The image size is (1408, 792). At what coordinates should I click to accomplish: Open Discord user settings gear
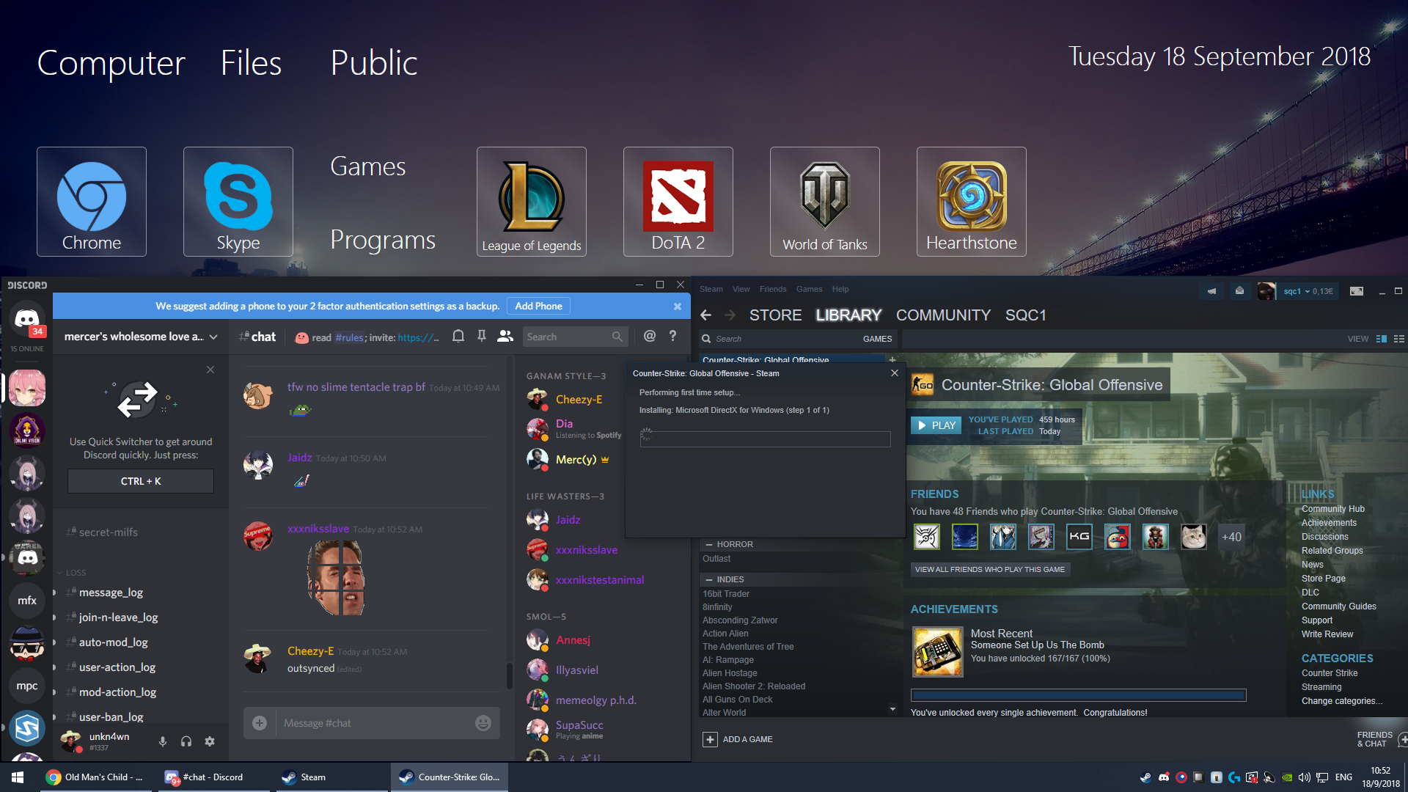pyautogui.click(x=210, y=741)
